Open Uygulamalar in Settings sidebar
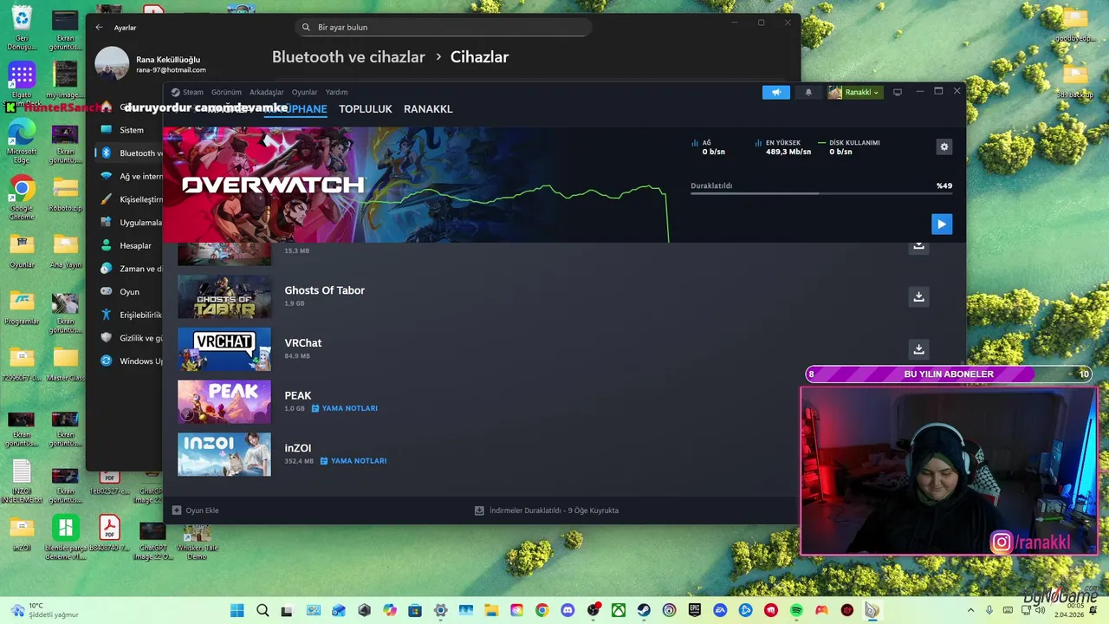1109x624 pixels. 130,222
